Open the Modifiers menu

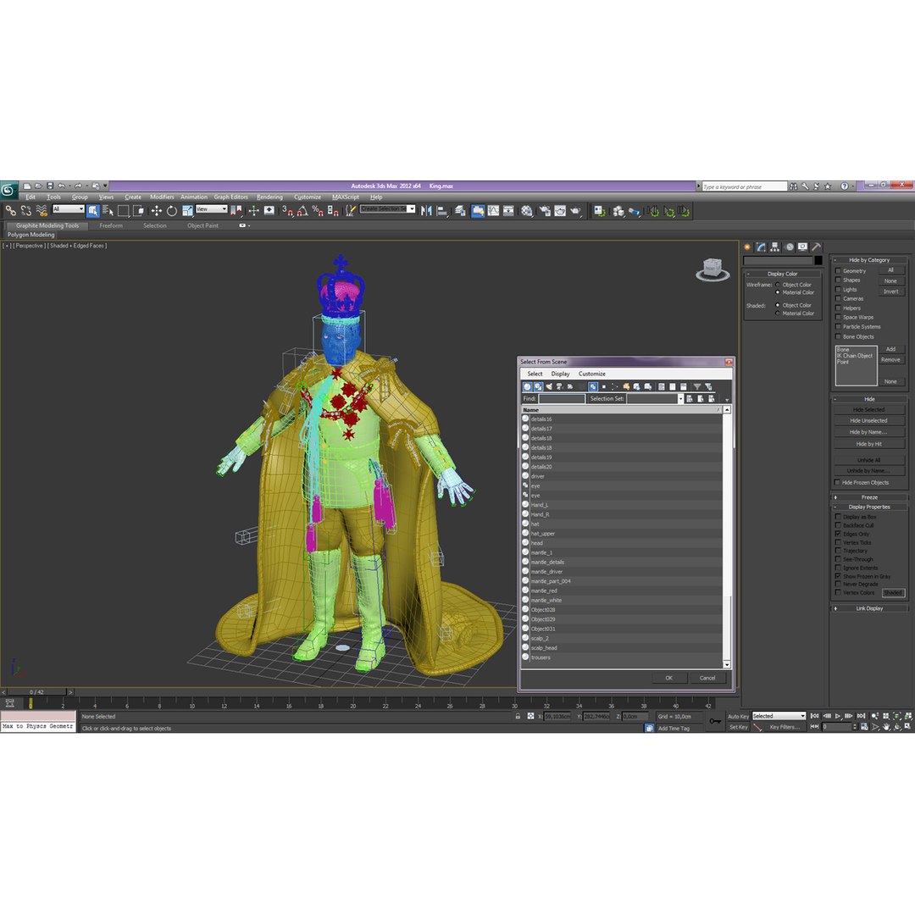click(x=162, y=197)
